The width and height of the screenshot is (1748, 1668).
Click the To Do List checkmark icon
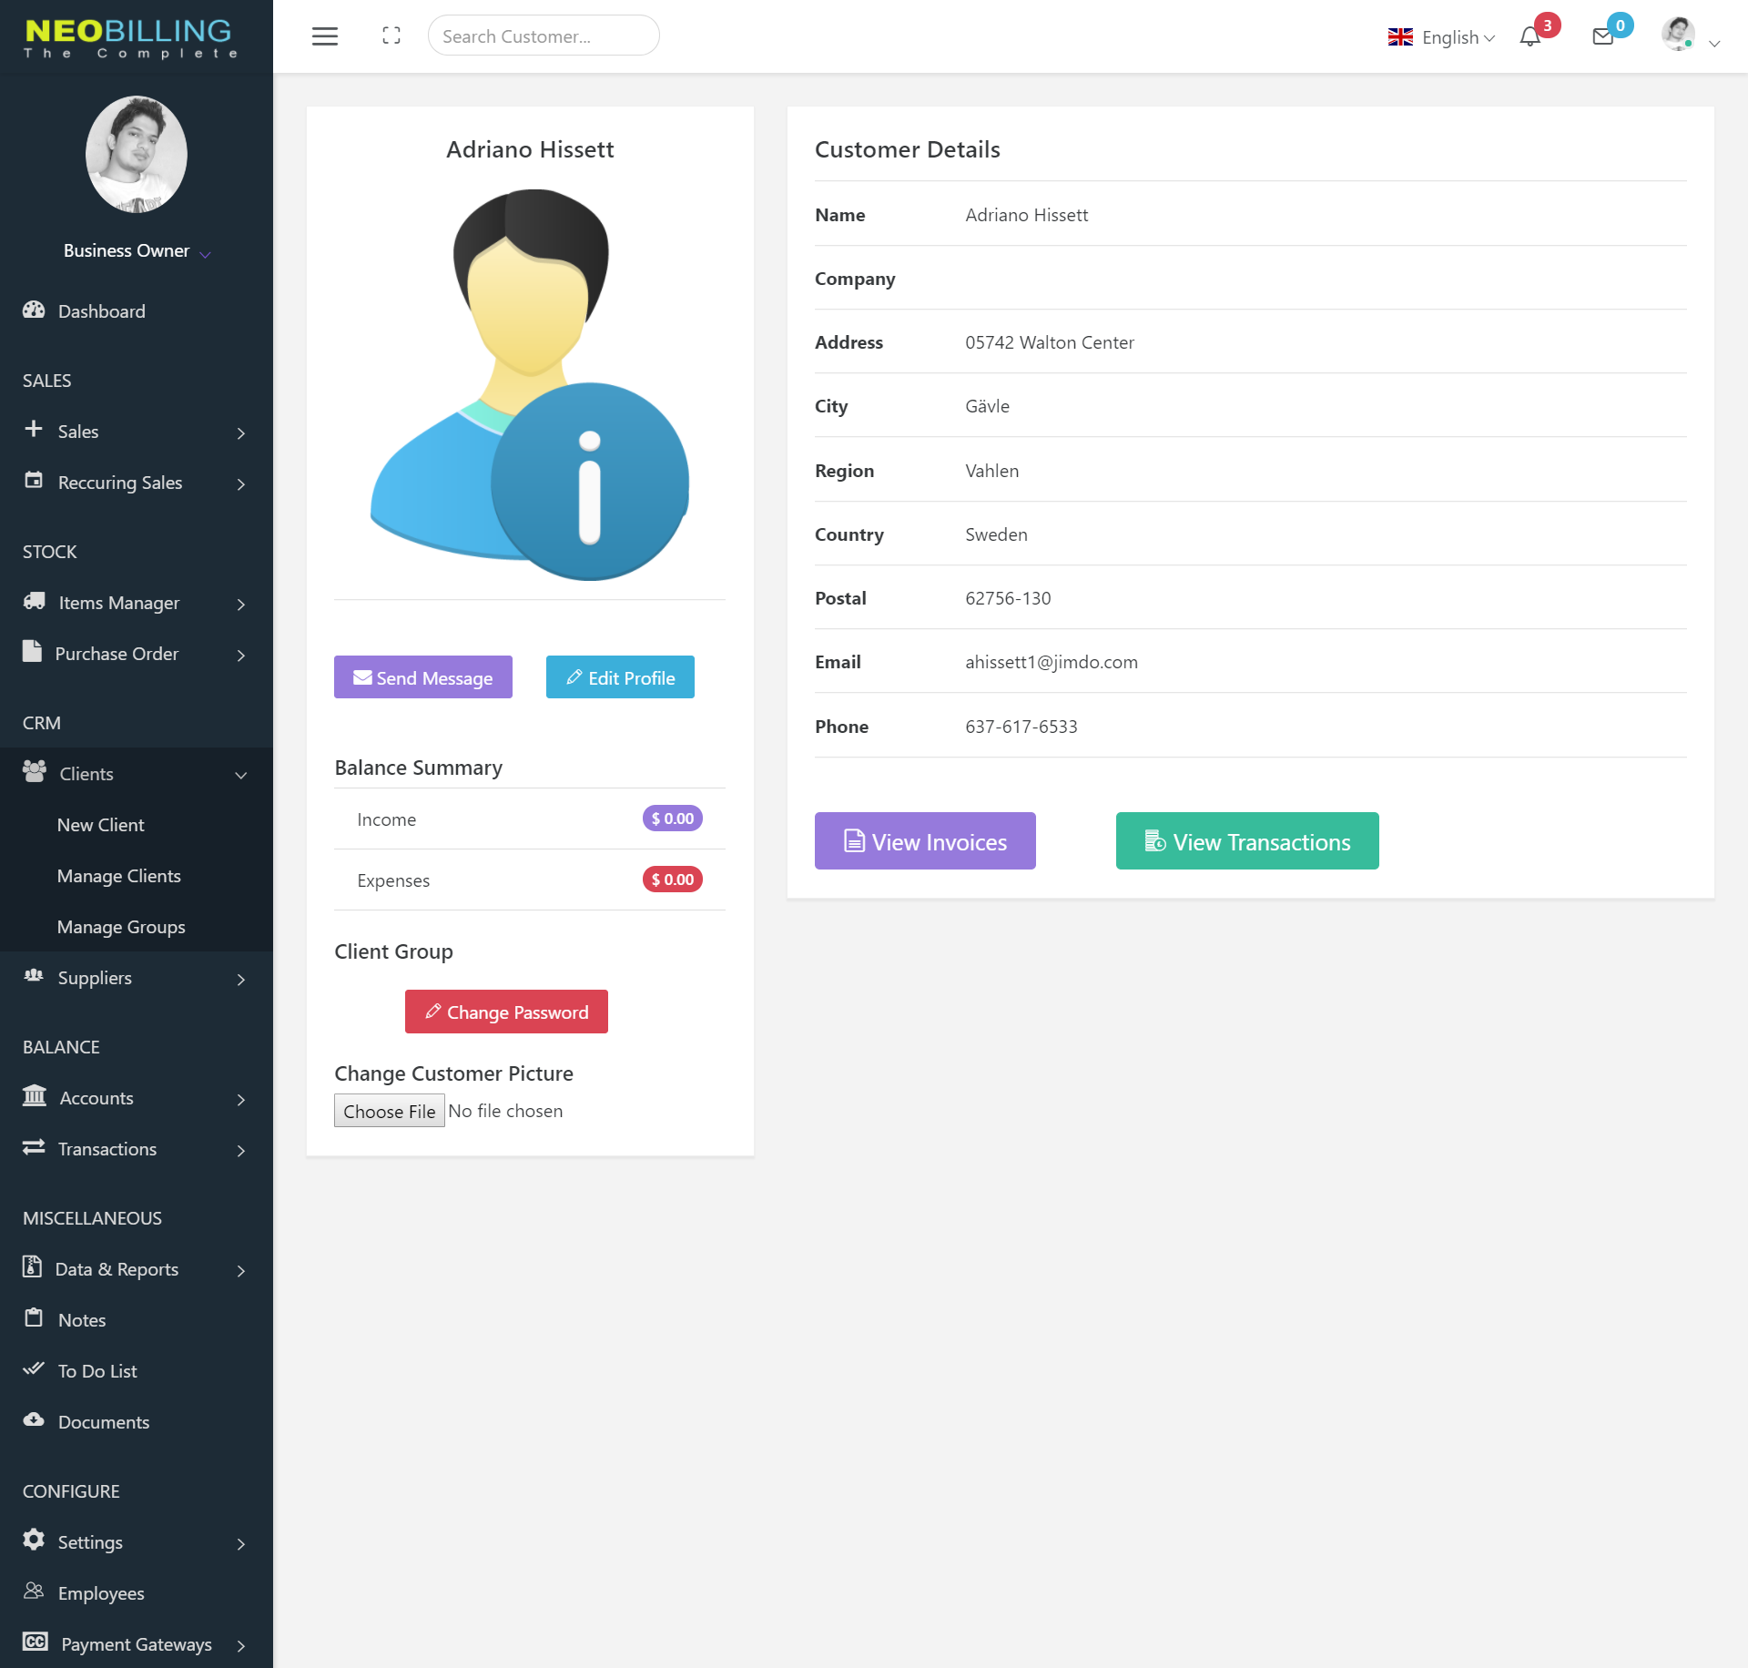(34, 1369)
